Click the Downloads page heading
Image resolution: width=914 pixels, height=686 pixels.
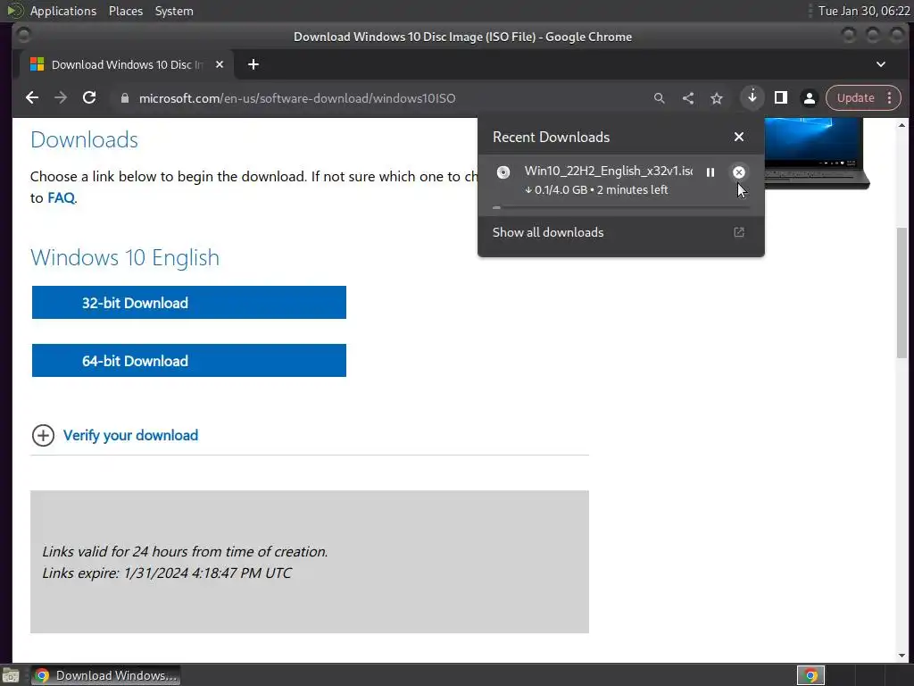click(84, 139)
